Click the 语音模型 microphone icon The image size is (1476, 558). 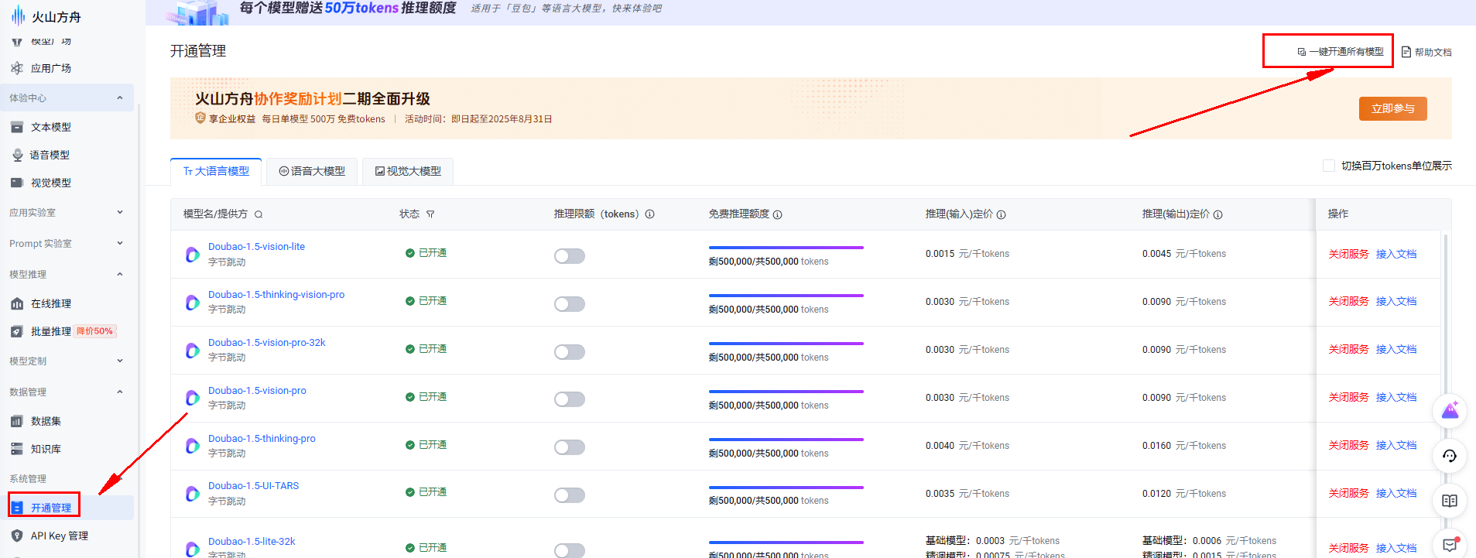17,155
